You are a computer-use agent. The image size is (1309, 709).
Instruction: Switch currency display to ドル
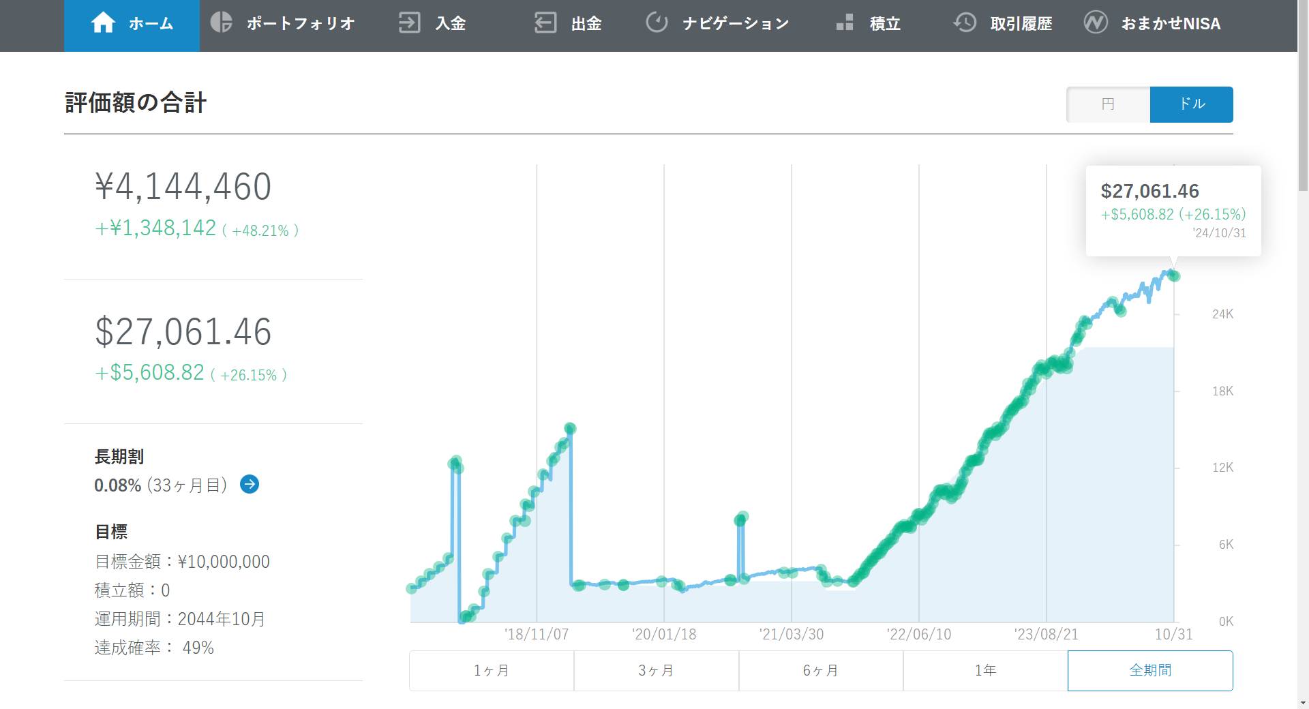click(x=1192, y=104)
